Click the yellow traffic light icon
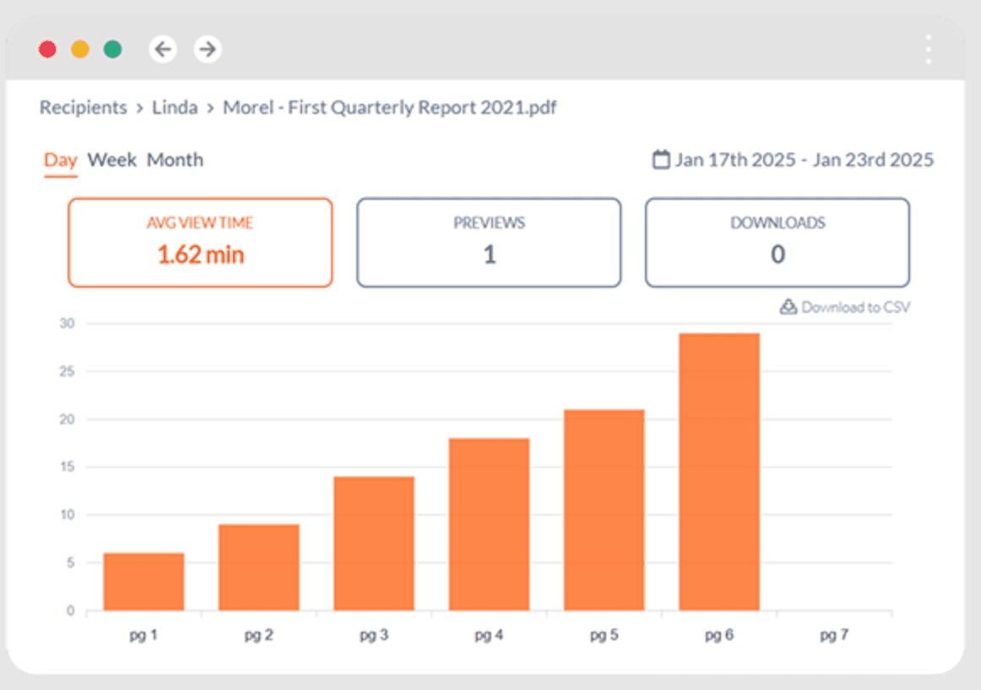Viewport: 981px width, 690px height. pos(80,49)
